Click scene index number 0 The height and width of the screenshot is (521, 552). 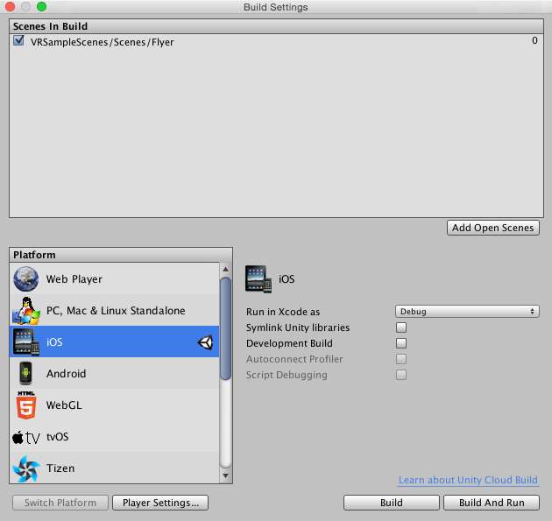click(534, 40)
